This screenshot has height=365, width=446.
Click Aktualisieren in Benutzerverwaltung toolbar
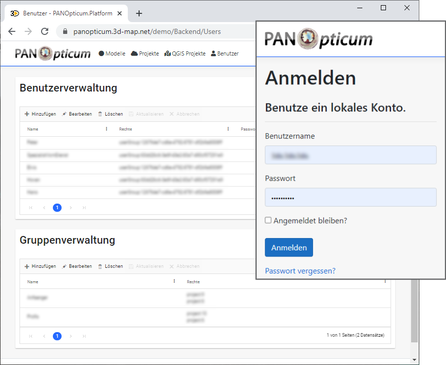pos(146,114)
